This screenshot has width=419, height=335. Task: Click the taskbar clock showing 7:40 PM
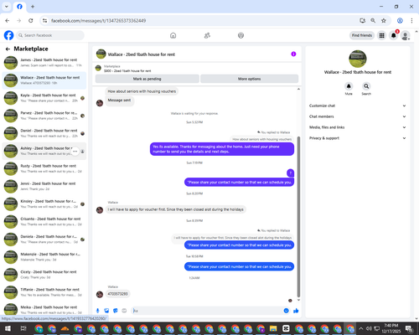click(x=391, y=328)
